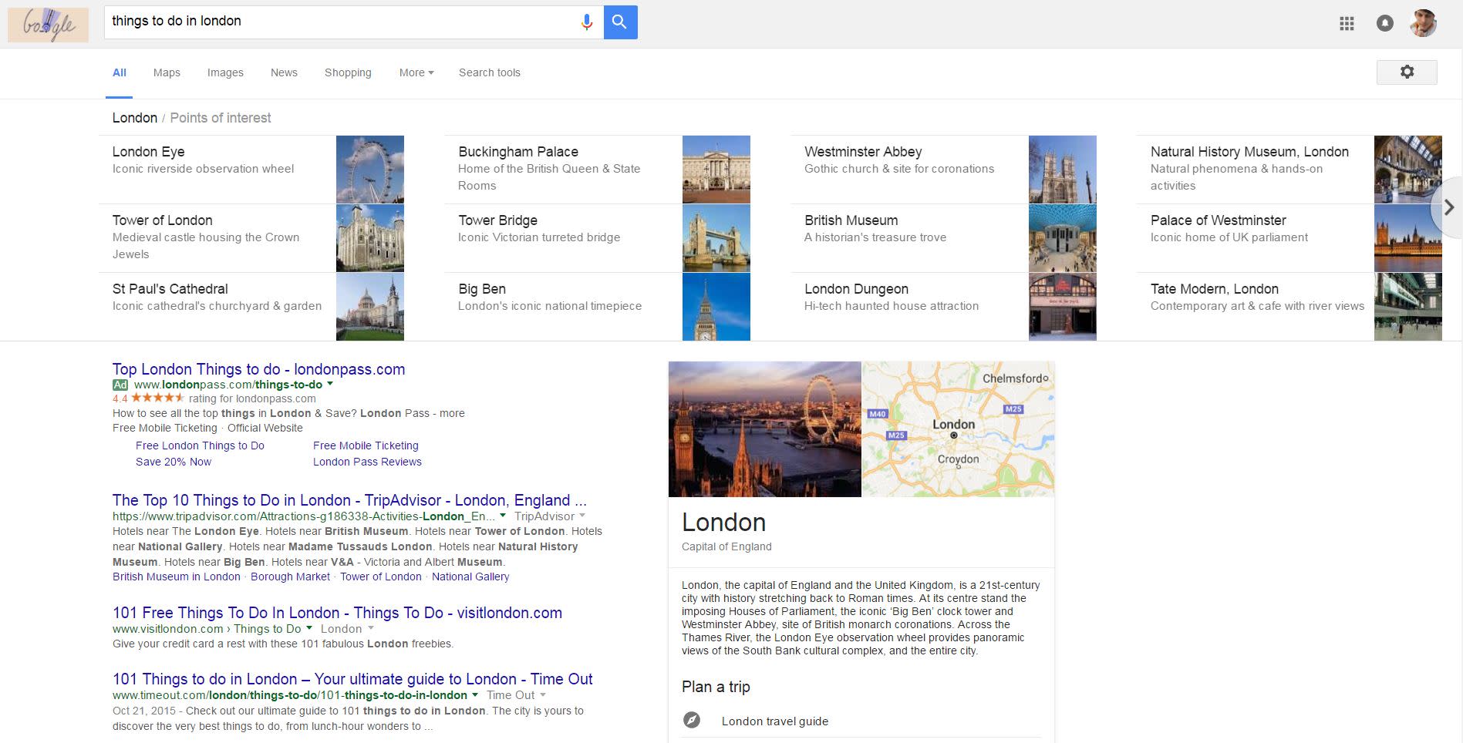1463x743 pixels.
Task: Open the Tower of London thumbnail
Action: coord(370,238)
